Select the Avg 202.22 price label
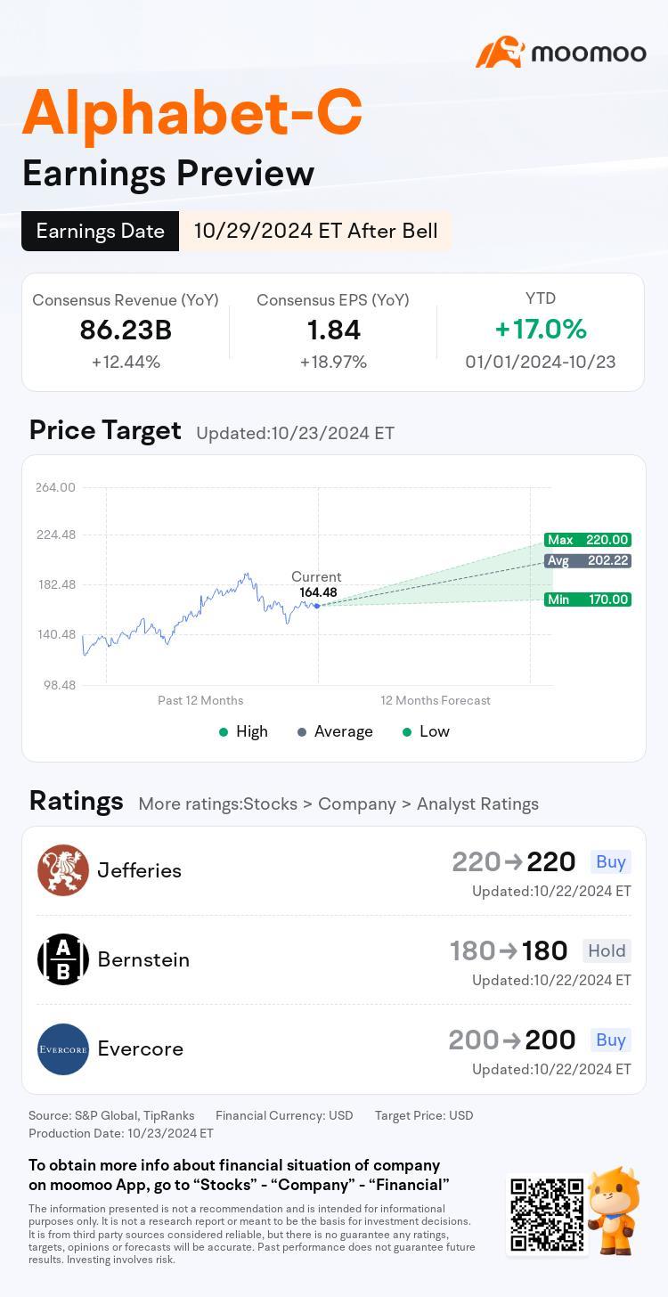Viewport: 668px width, 1297px height. point(588,560)
